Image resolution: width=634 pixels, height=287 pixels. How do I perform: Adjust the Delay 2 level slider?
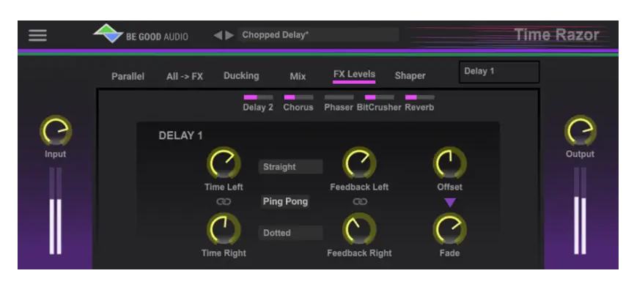258,97
